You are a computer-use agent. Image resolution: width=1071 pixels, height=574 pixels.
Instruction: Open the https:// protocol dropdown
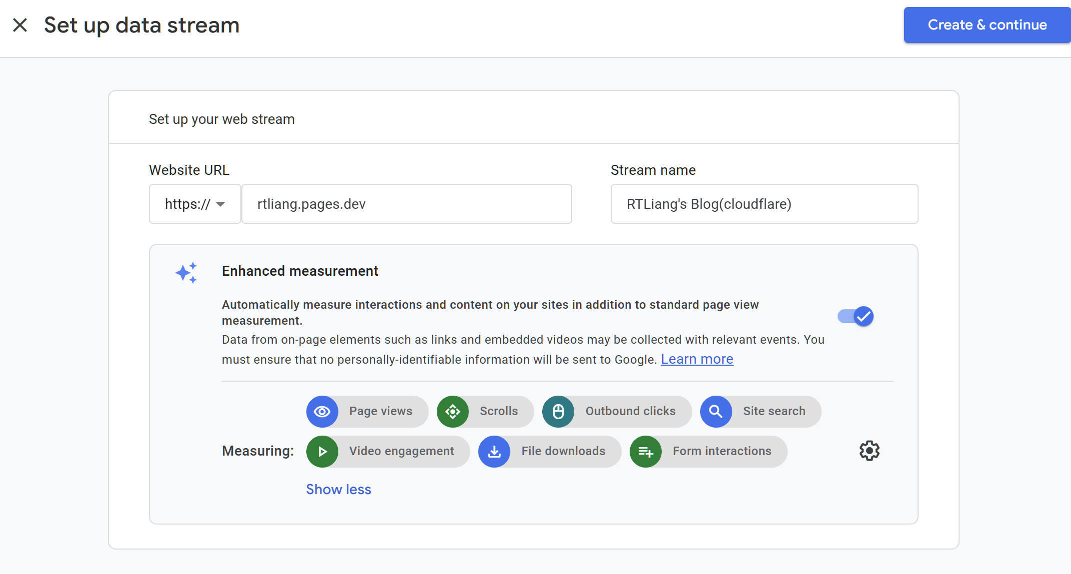[195, 204]
